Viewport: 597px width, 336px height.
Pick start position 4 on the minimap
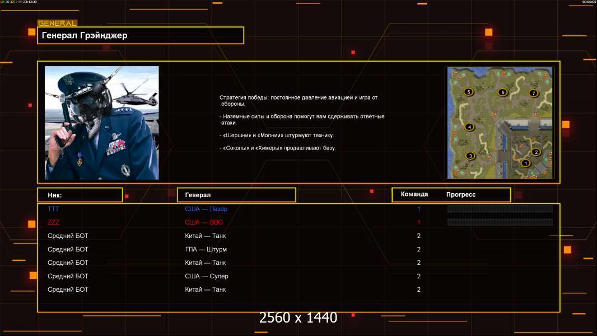coord(469,127)
